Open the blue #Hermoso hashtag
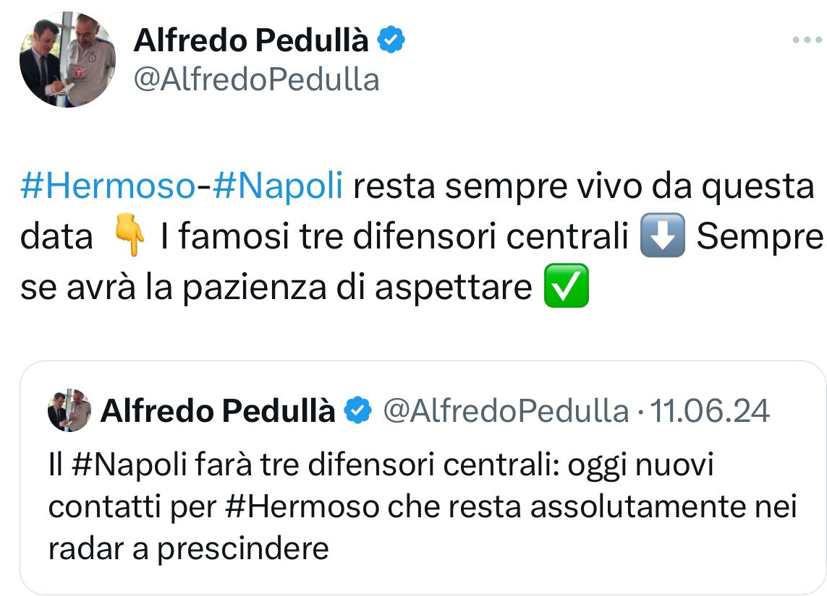This screenshot has width=827, height=596. click(x=108, y=186)
